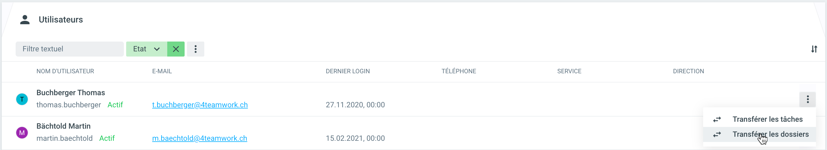Click the Dernier login column header
This screenshot has width=827, height=150.
point(348,71)
